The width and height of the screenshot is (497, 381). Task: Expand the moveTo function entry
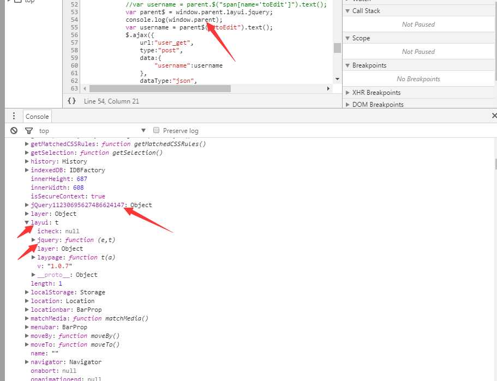[27, 344]
